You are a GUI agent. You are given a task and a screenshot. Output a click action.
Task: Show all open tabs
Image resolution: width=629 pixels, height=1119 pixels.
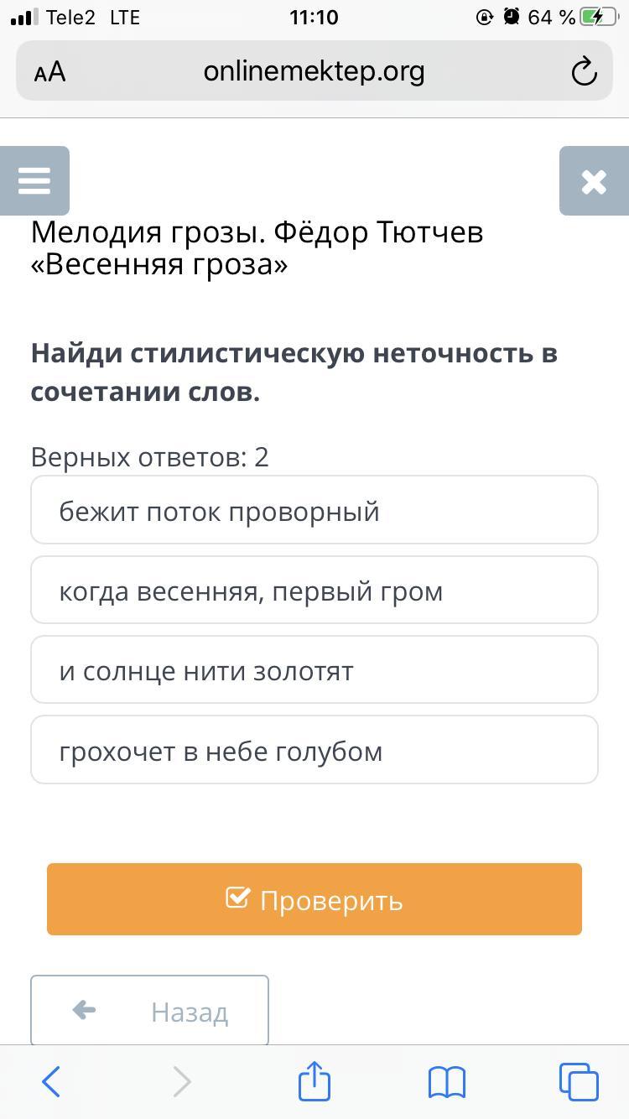[579, 1082]
